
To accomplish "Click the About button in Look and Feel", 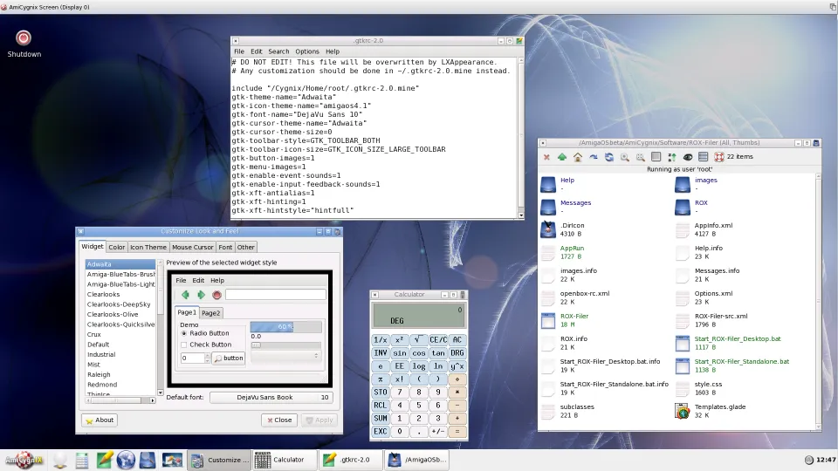I will tap(100, 420).
